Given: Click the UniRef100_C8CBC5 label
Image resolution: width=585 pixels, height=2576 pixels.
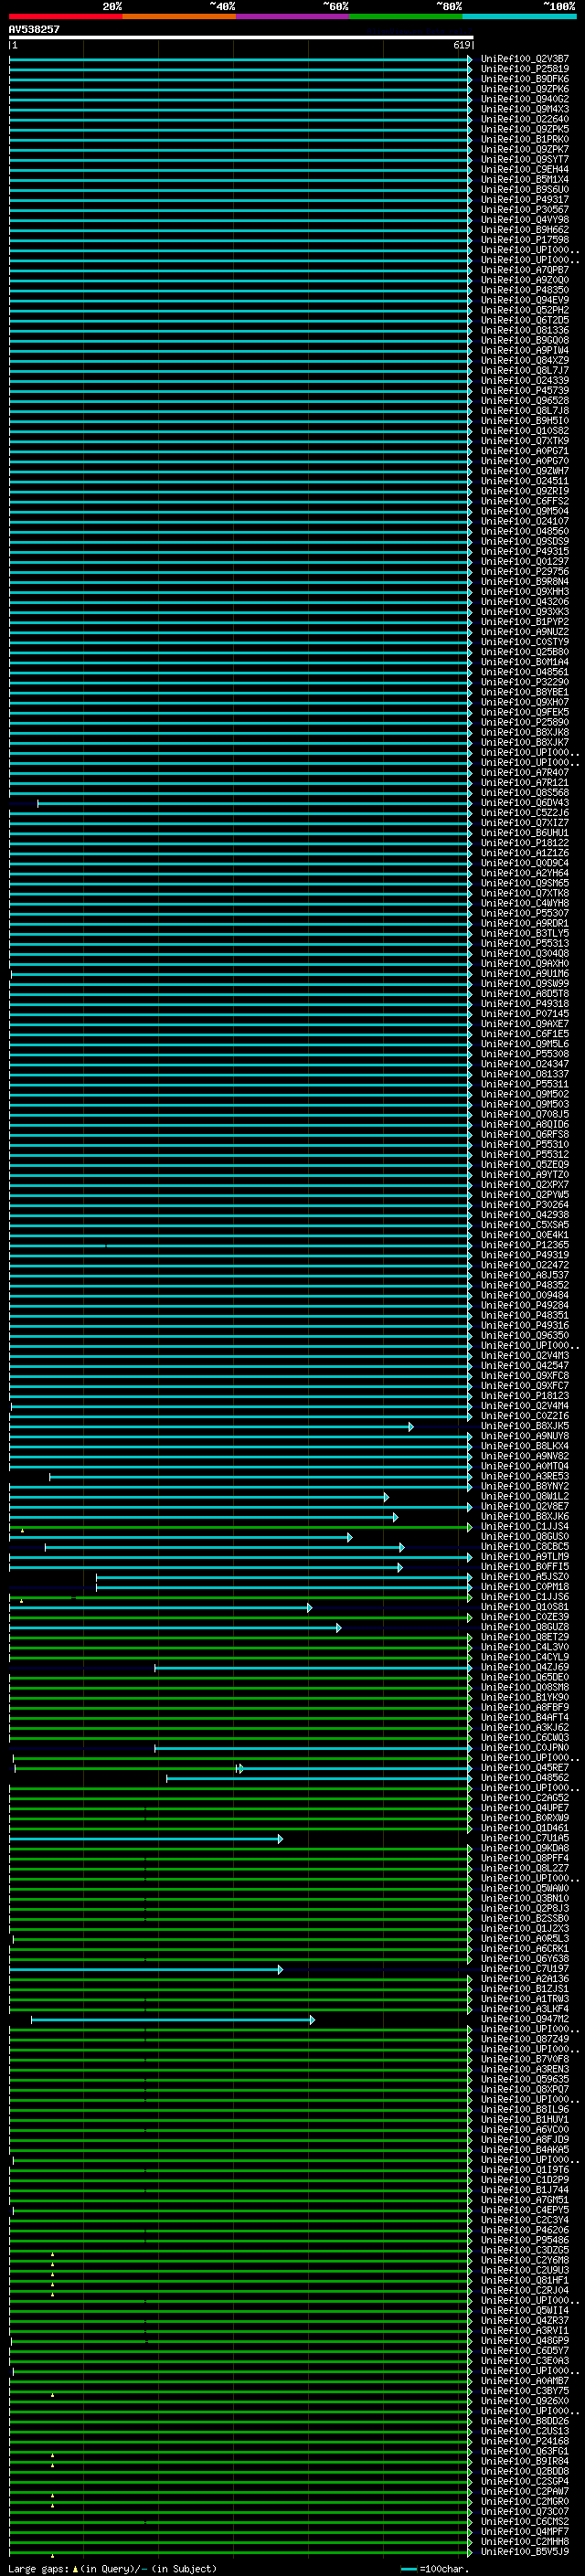Looking at the screenshot, I should (525, 1547).
